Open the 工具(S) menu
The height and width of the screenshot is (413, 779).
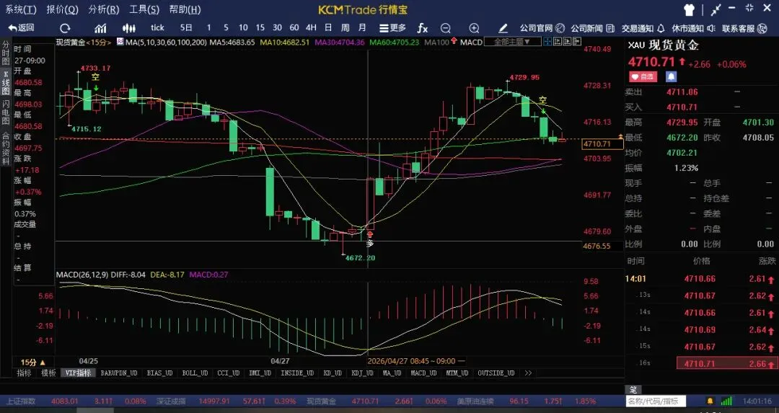(x=144, y=9)
